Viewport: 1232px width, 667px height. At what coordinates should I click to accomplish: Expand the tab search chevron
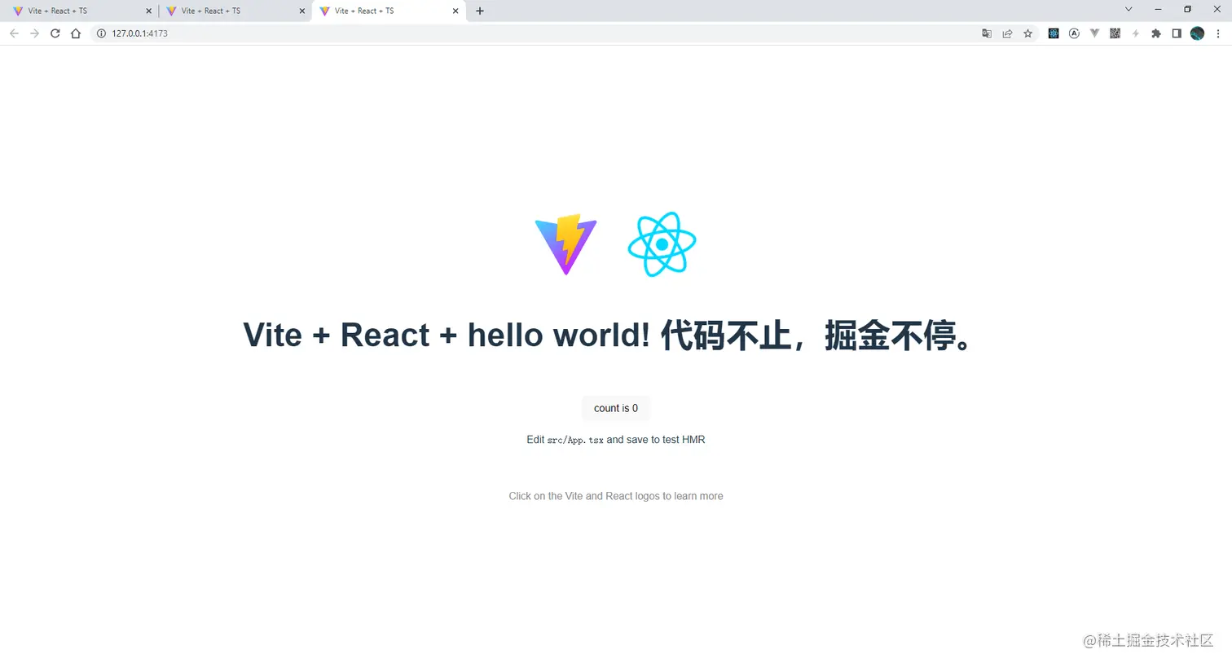(x=1129, y=10)
